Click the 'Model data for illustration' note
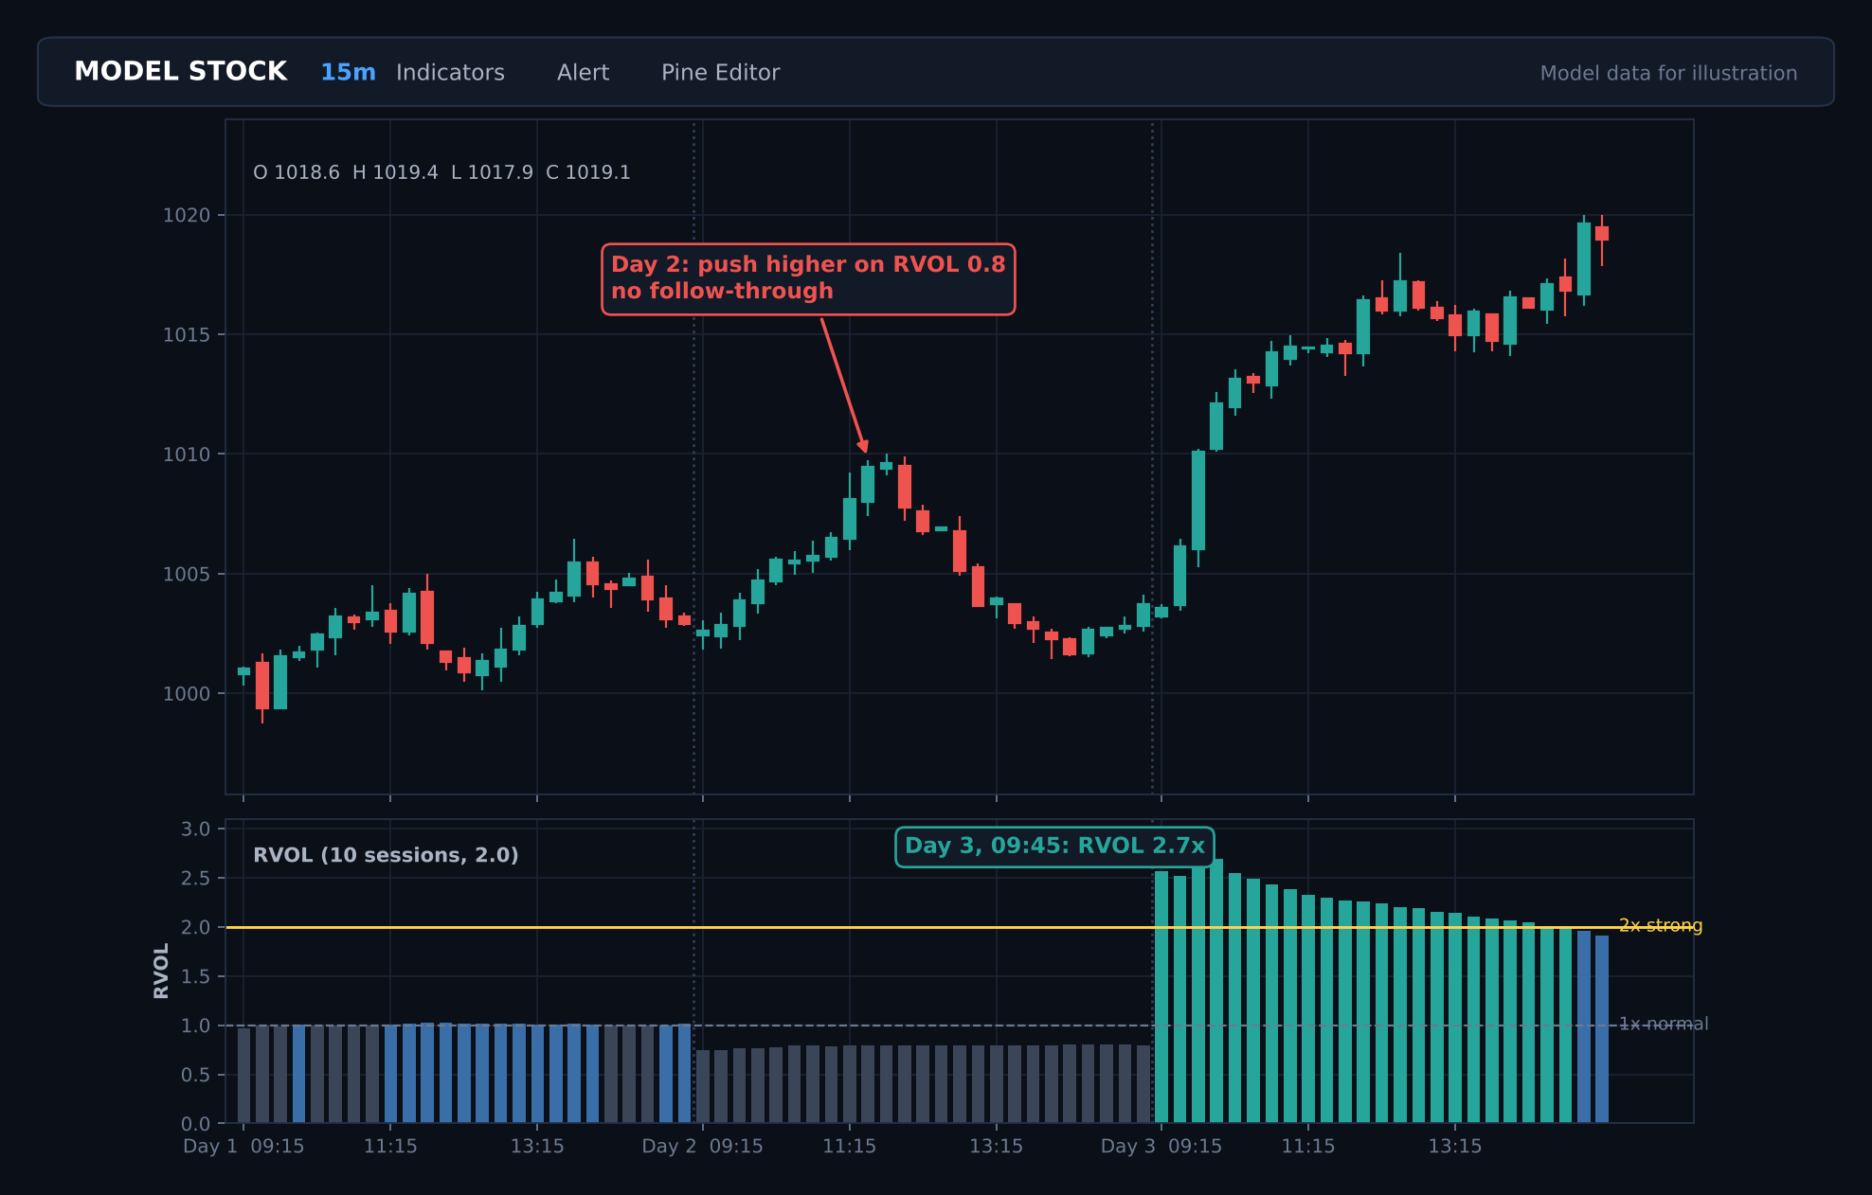 click(1668, 73)
